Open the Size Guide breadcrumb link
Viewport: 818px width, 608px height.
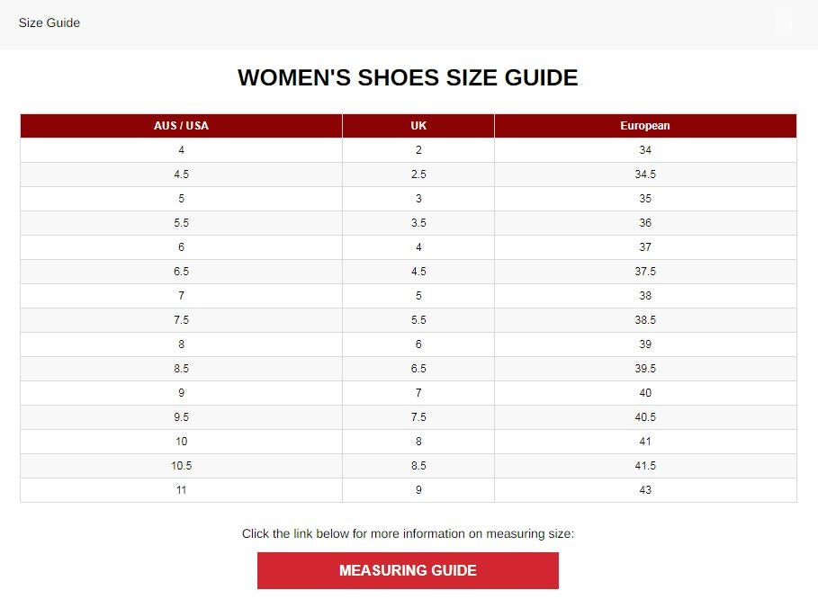coord(49,22)
